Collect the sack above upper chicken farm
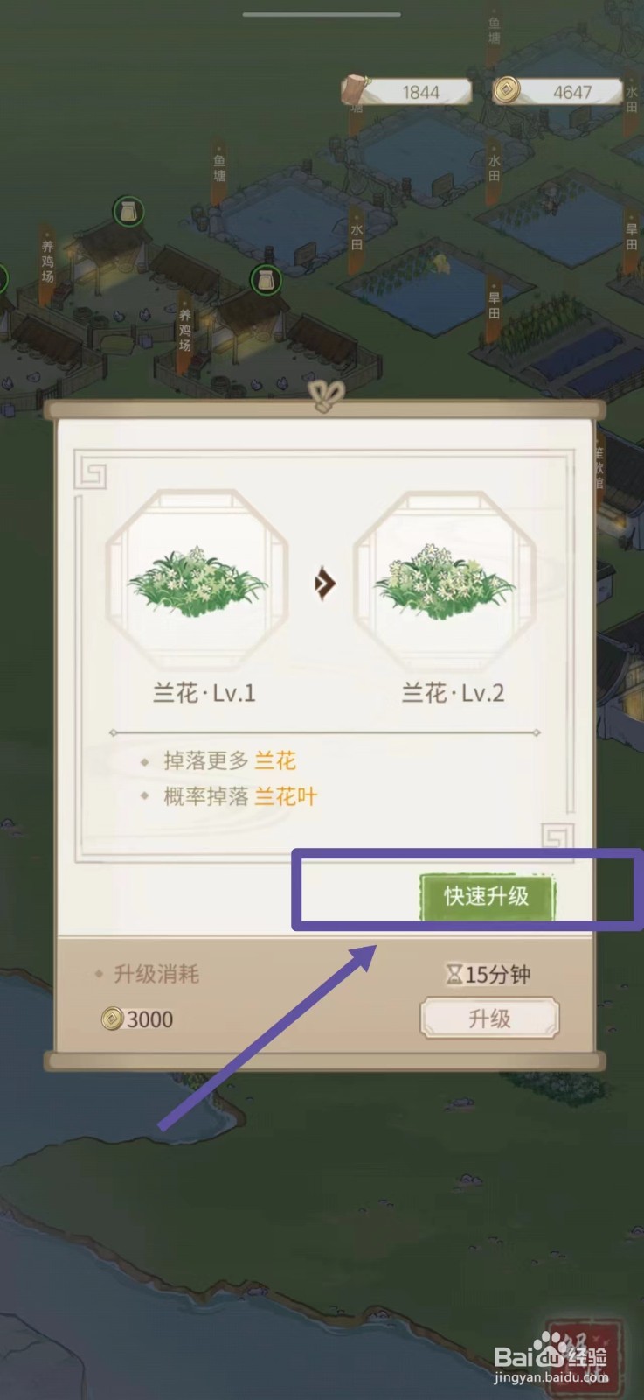The height and width of the screenshot is (1400, 644). [129, 211]
